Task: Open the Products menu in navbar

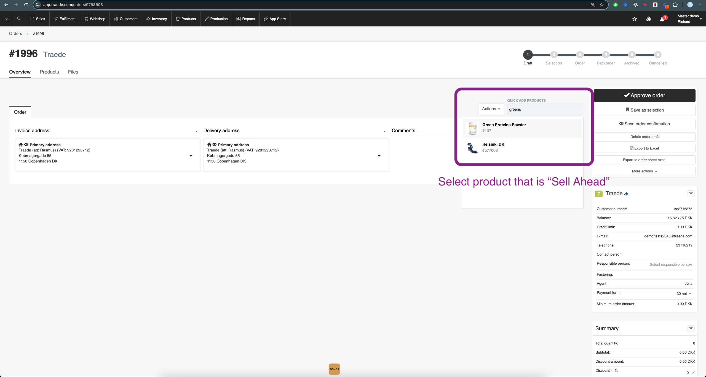Action: 186,19
